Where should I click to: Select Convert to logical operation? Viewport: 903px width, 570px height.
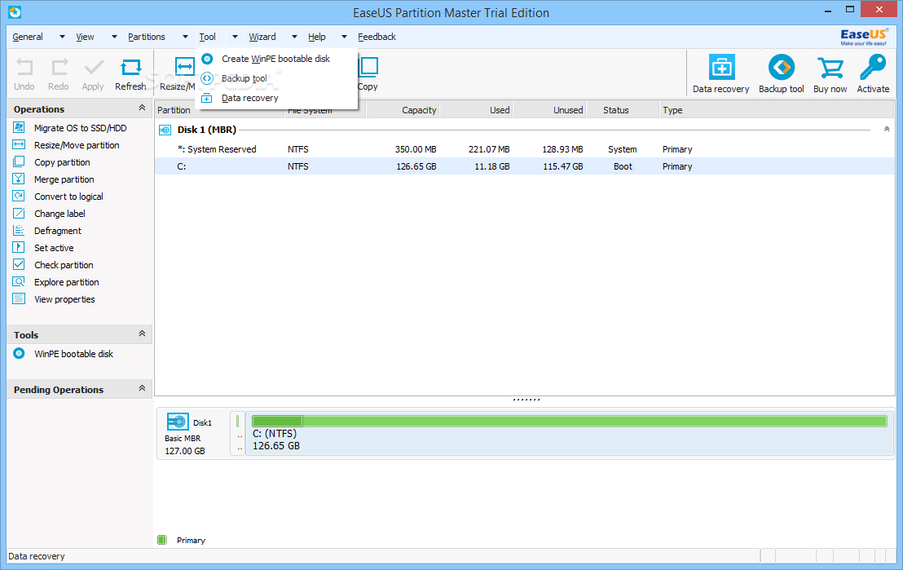(x=68, y=197)
